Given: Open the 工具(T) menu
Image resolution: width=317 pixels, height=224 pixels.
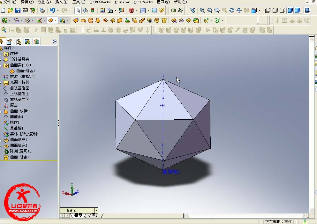Looking at the screenshot, I should point(79,2).
